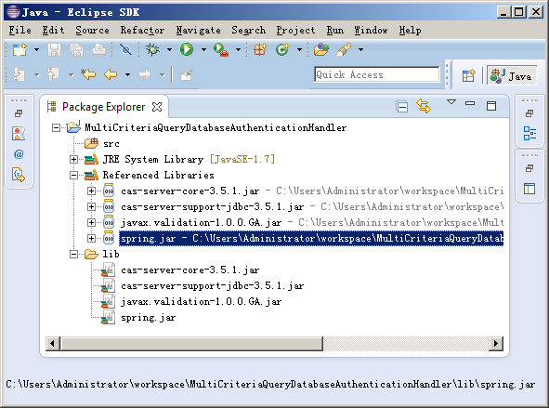
Task: Switch to the Java perspective button
Action: coord(512,75)
